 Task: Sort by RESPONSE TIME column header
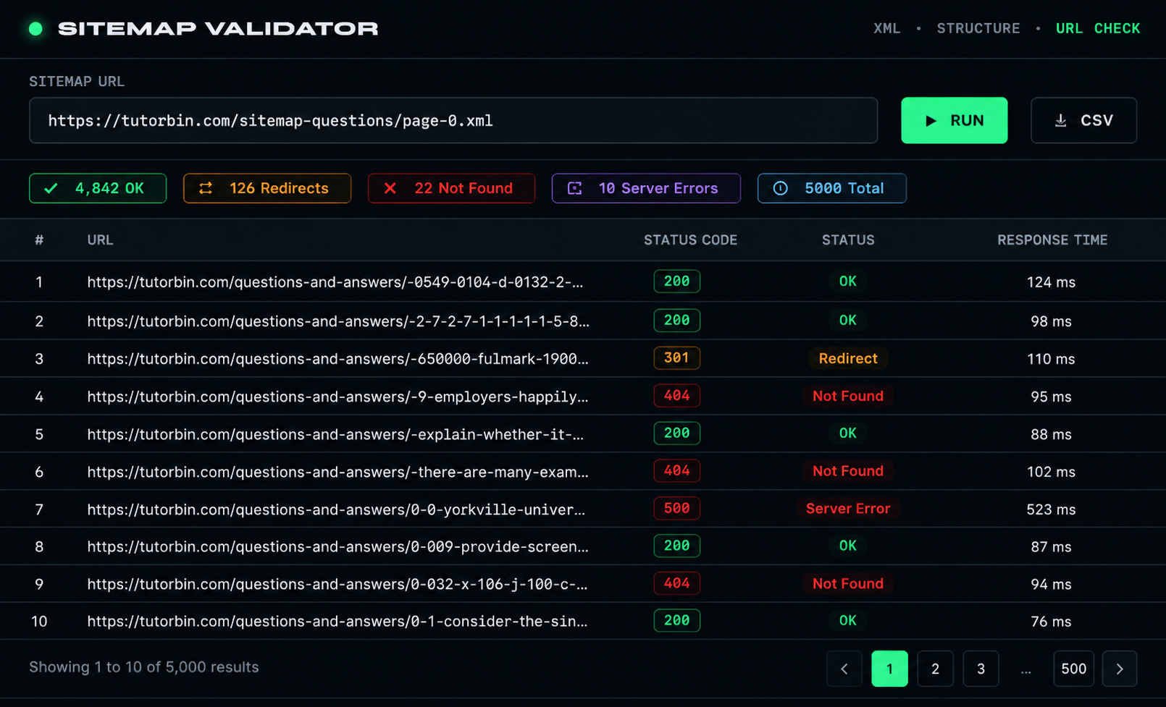pyautogui.click(x=1052, y=240)
